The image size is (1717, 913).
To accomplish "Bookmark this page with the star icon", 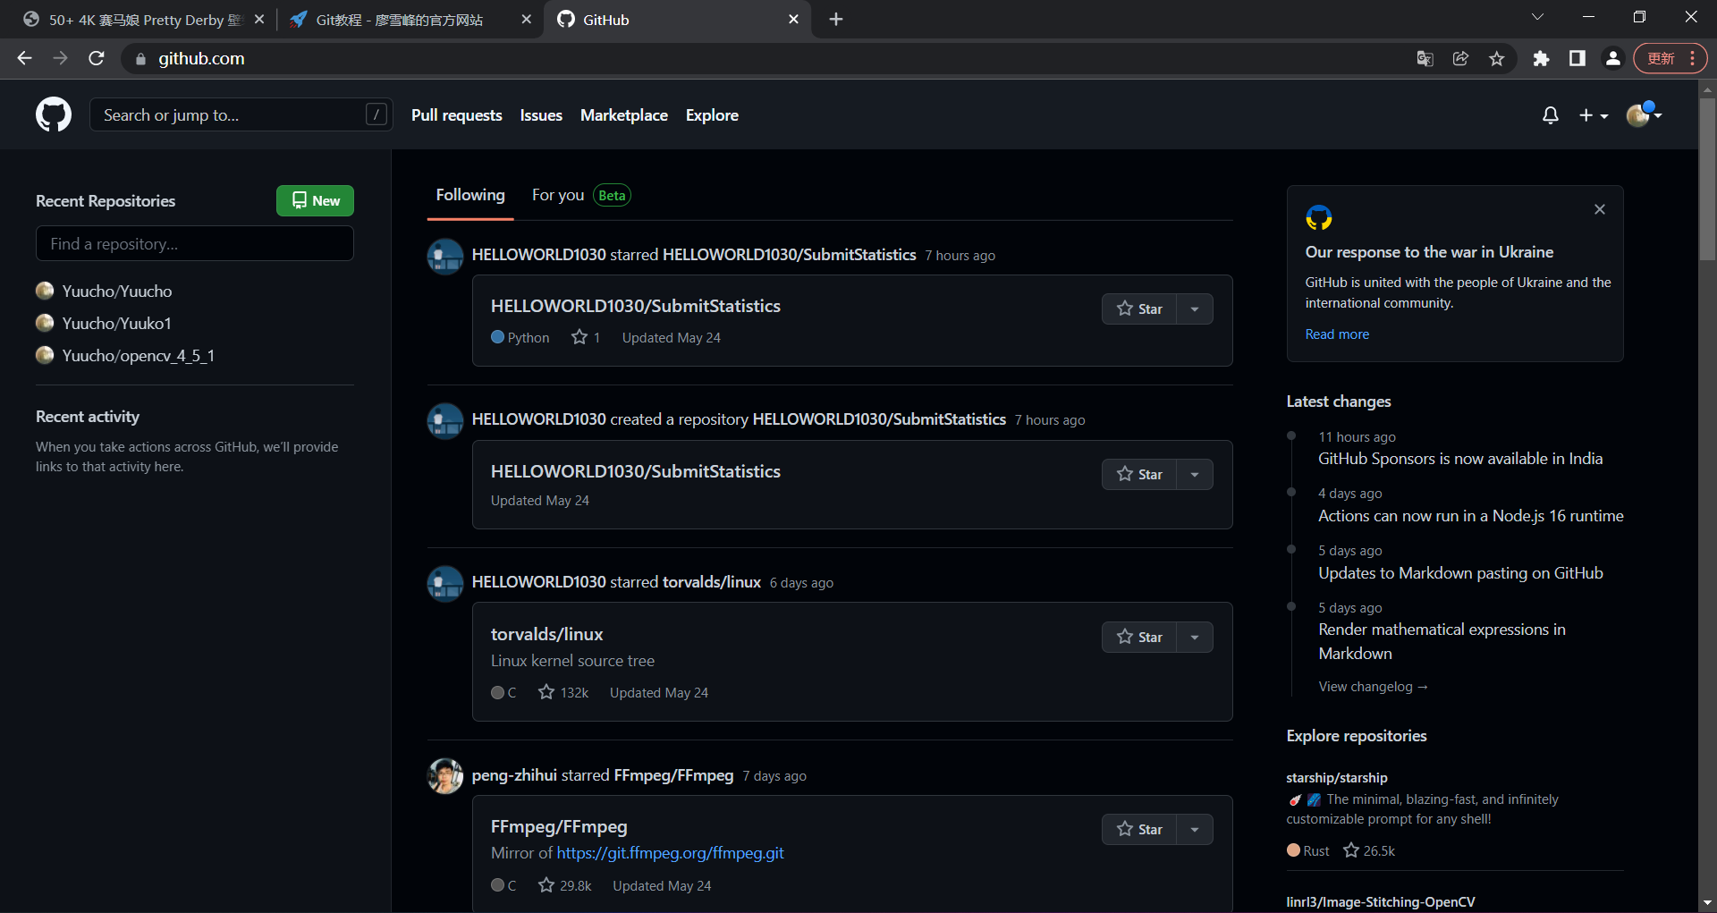I will (1497, 58).
